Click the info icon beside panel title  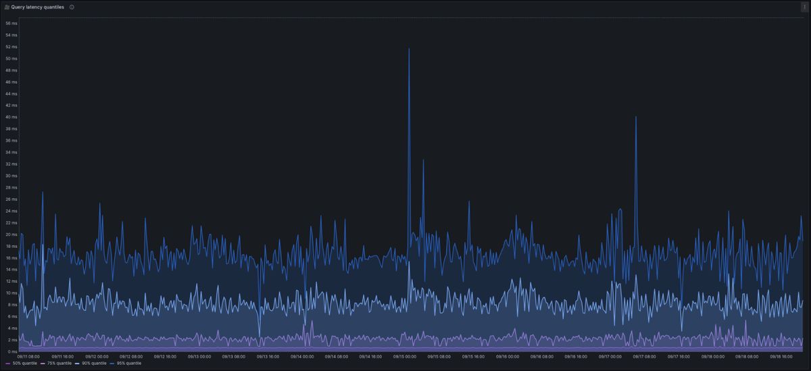(72, 7)
